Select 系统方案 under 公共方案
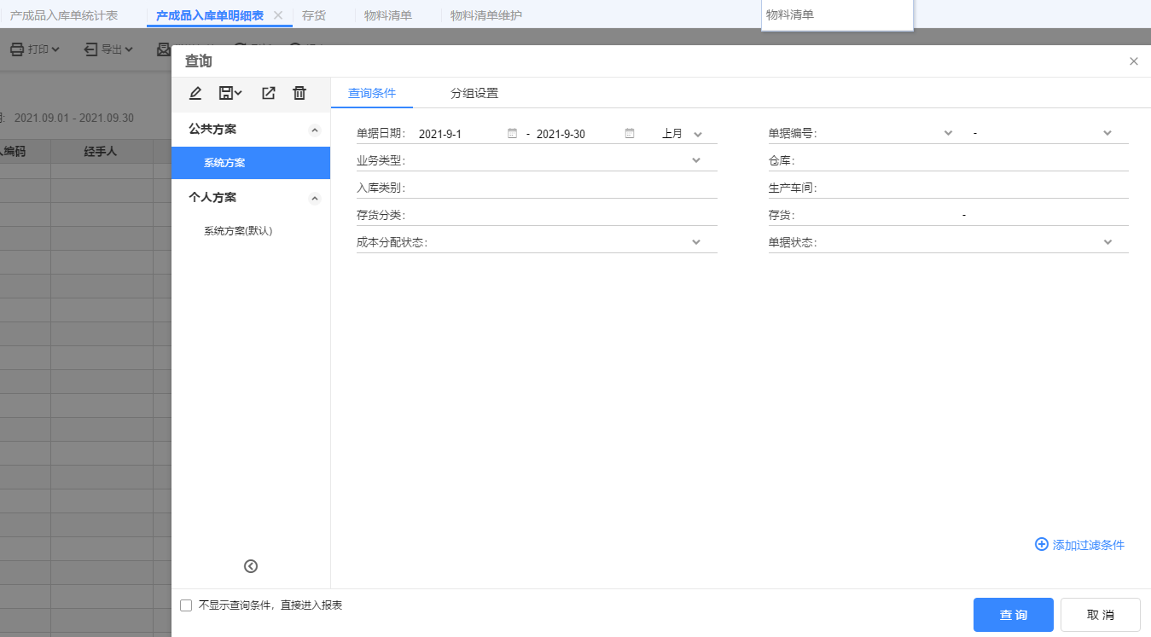The image size is (1151, 637). click(251, 163)
